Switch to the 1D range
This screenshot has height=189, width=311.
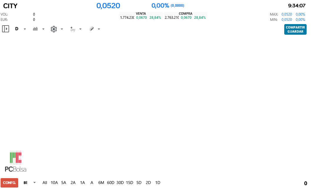pyautogui.click(x=158, y=183)
